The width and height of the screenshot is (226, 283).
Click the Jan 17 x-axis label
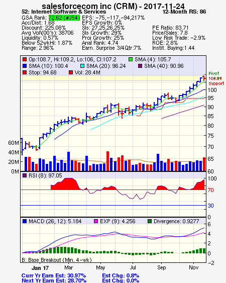[40, 268]
